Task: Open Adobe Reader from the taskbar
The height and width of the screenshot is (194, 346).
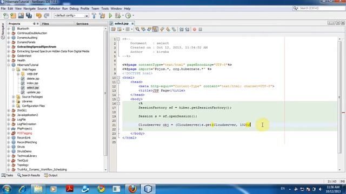Action: tap(70, 189)
